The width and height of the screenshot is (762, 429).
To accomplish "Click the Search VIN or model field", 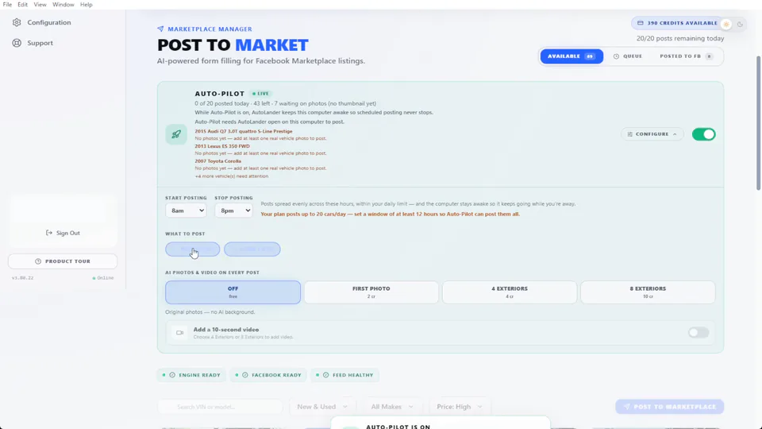I will coord(220,407).
